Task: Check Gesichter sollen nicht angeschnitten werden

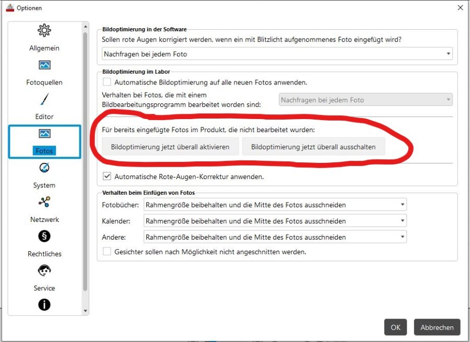Action: click(107, 251)
